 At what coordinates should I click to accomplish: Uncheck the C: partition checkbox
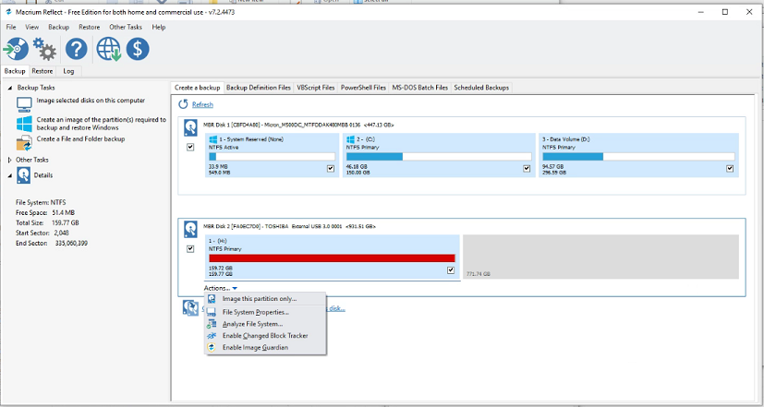(527, 169)
